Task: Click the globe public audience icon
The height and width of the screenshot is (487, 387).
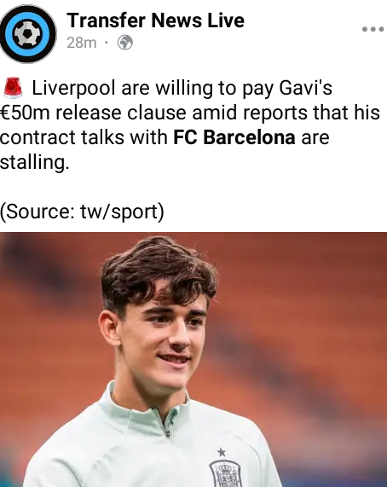Action: 125,43
